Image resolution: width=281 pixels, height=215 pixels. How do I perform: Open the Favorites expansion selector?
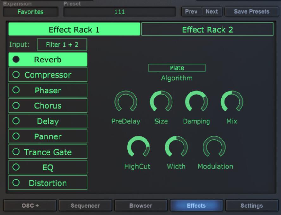tap(30, 12)
